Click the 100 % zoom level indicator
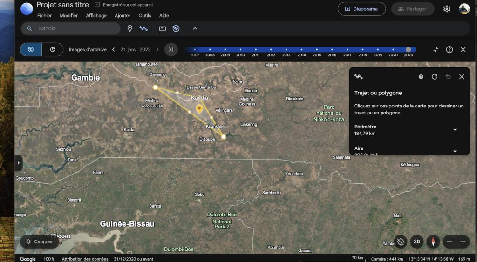The image size is (477, 262). 48,259
